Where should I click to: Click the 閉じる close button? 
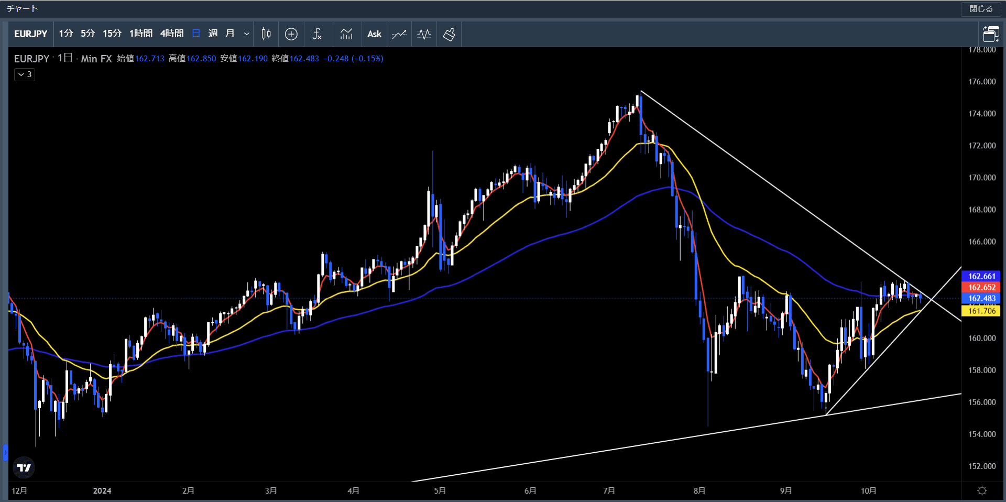click(x=981, y=9)
